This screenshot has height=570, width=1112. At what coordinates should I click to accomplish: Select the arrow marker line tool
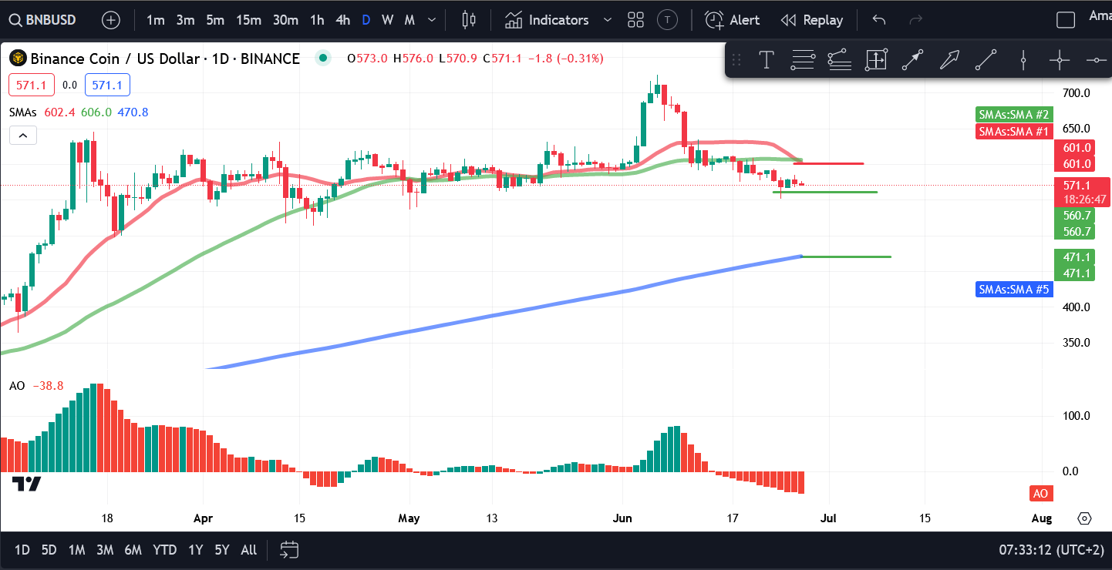click(x=913, y=59)
